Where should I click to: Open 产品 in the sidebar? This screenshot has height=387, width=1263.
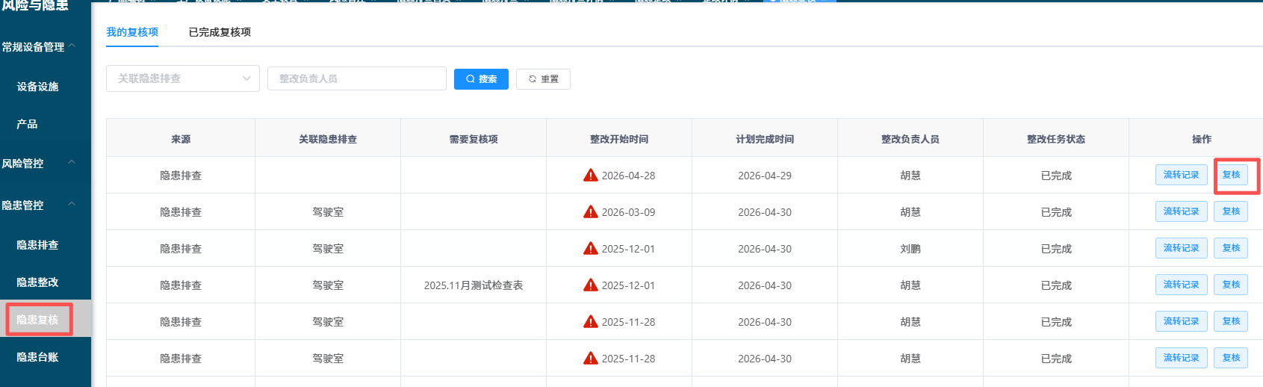pyautogui.click(x=27, y=124)
